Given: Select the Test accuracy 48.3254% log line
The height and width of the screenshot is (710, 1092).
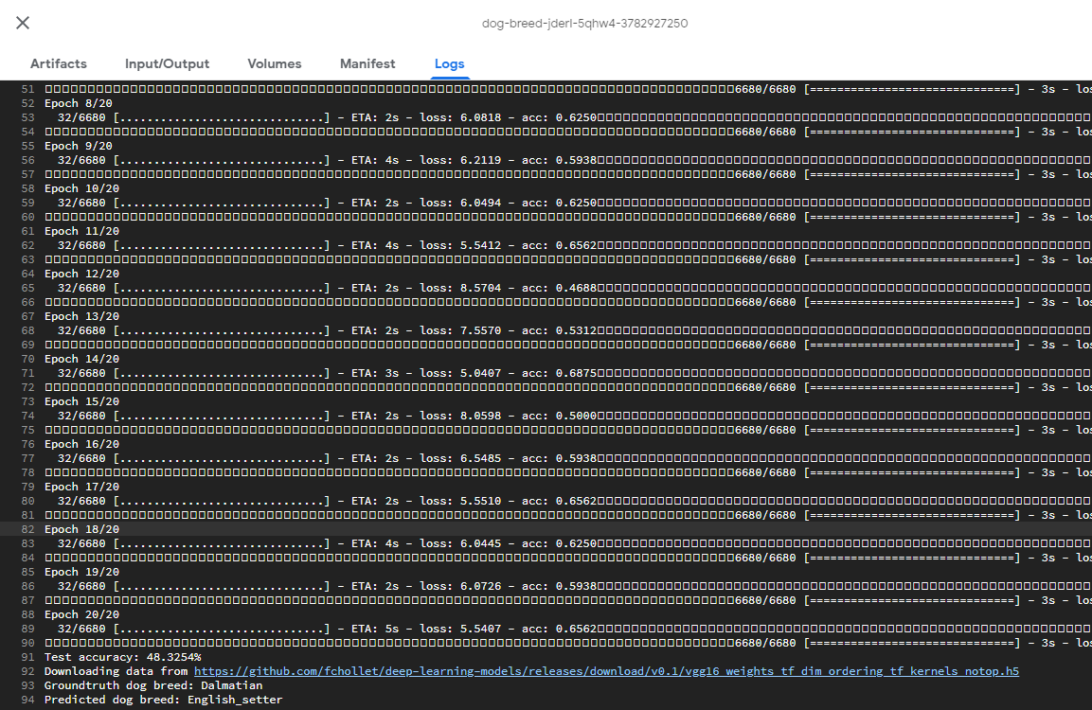Looking at the screenshot, I should pos(122,657).
